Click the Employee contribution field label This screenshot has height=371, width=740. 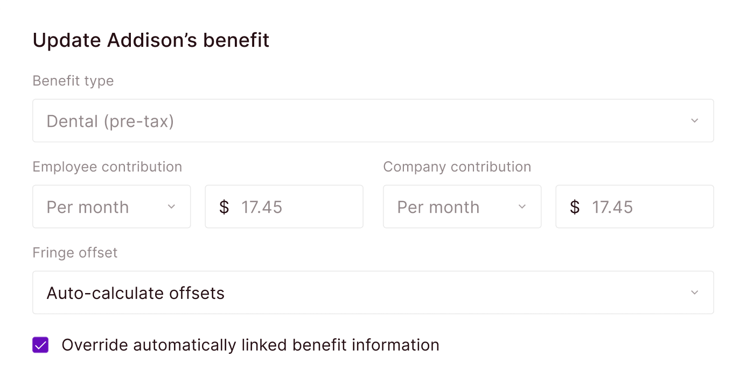[x=107, y=167]
